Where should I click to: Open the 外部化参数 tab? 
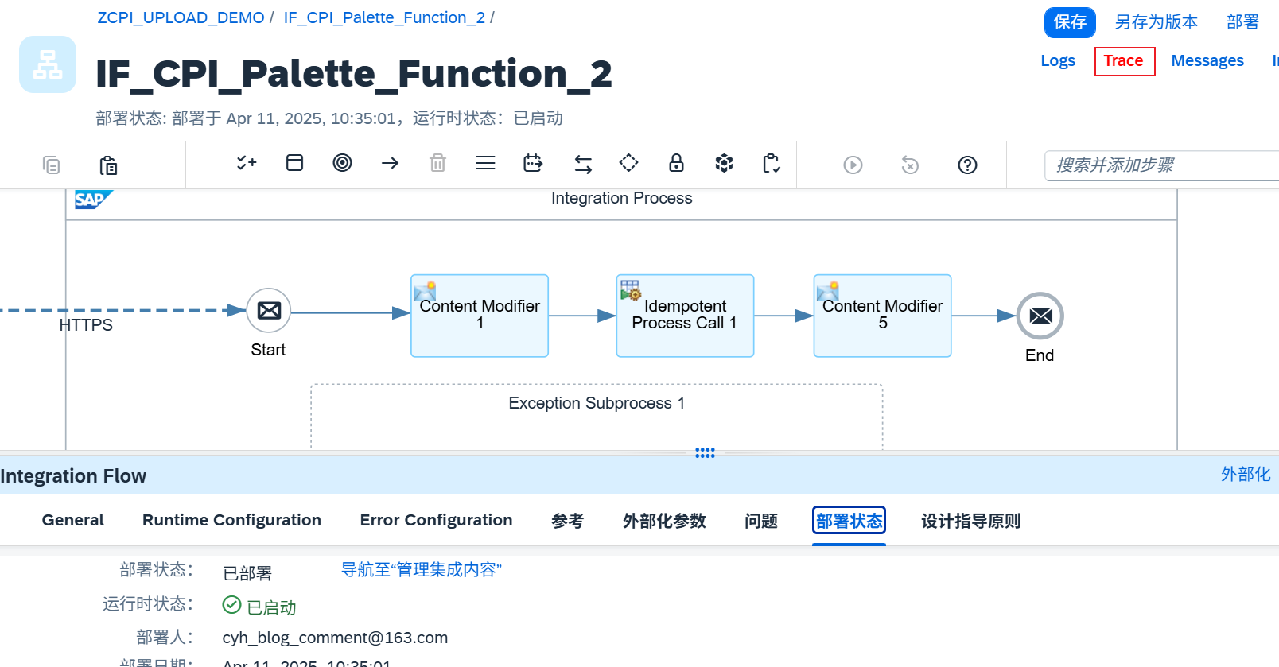pyautogui.click(x=664, y=521)
